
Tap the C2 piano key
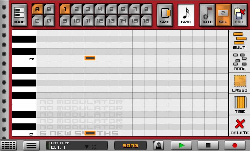[24, 58]
